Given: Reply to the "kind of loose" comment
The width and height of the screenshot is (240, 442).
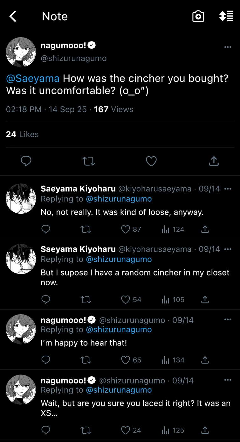Looking at the screenshot, I should point(46,229).
